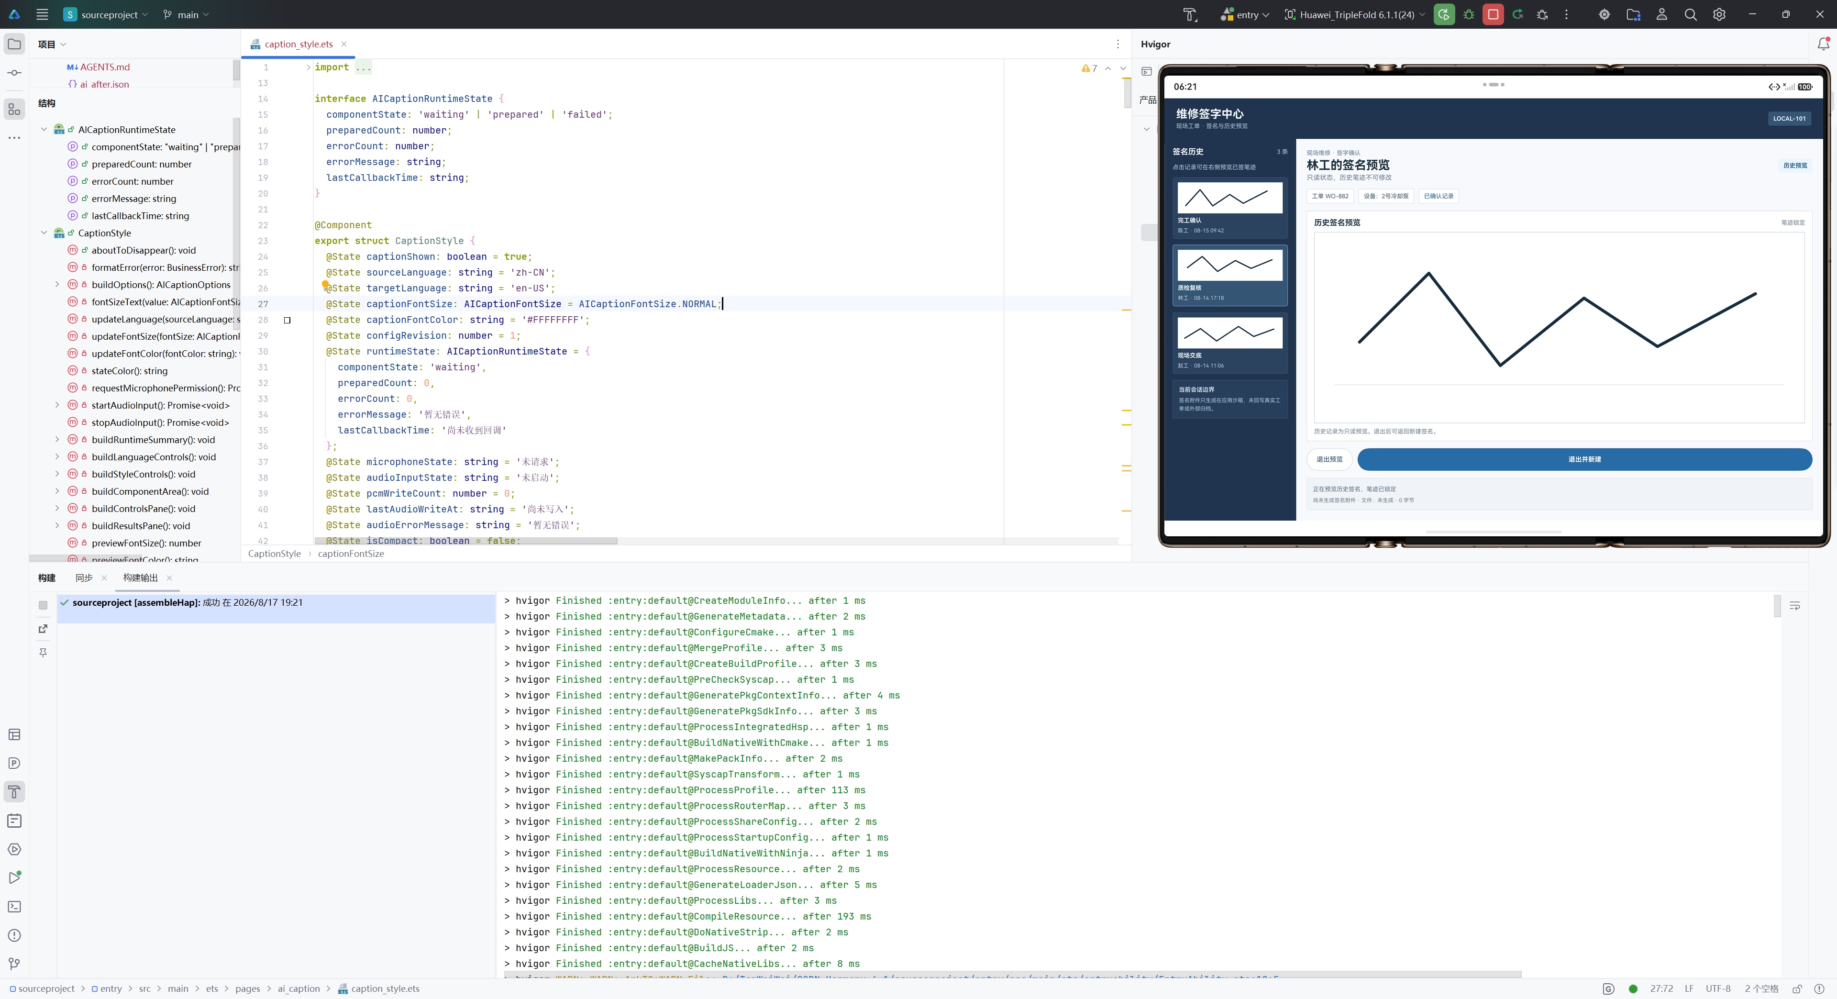Image resolution: width=1837 pixels, height=999 pixels.
Task: Close the caption_style.ets tab
Action: pyautogui.click(x=344, y=44)
